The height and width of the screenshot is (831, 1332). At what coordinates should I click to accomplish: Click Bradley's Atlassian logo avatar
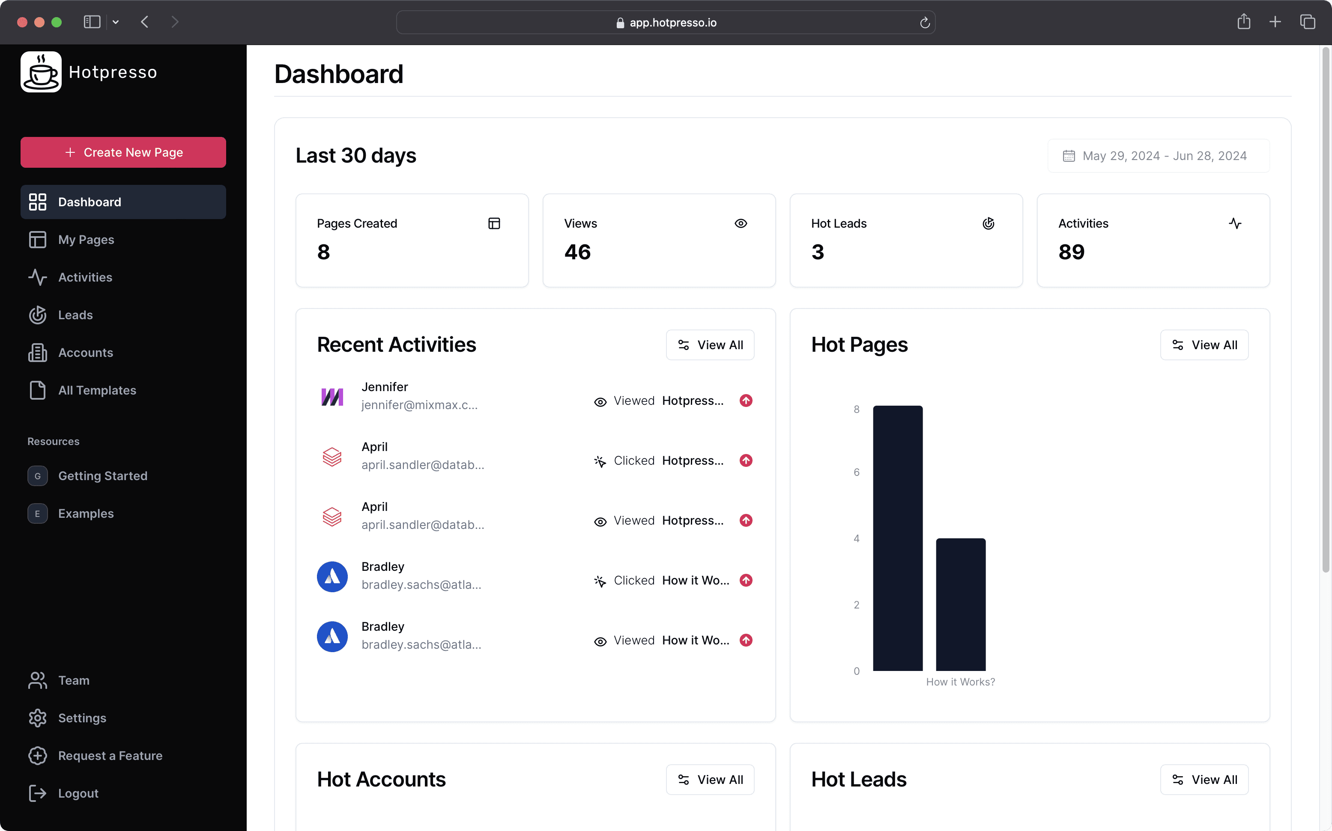(x=332, y=576)
